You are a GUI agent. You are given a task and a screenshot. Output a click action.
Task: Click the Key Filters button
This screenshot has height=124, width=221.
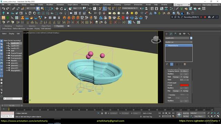[x=199, y=116]
